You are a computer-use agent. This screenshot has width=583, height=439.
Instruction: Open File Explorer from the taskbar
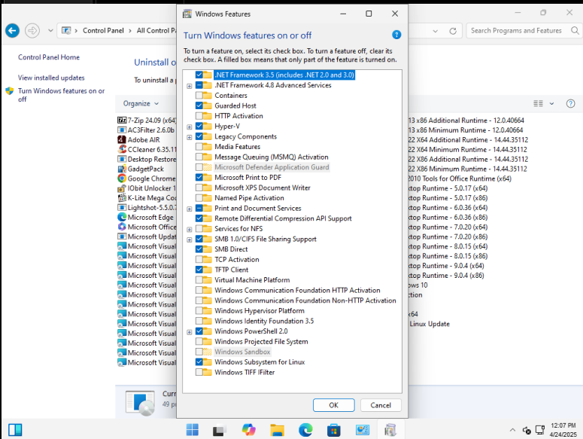coord(277,430)
